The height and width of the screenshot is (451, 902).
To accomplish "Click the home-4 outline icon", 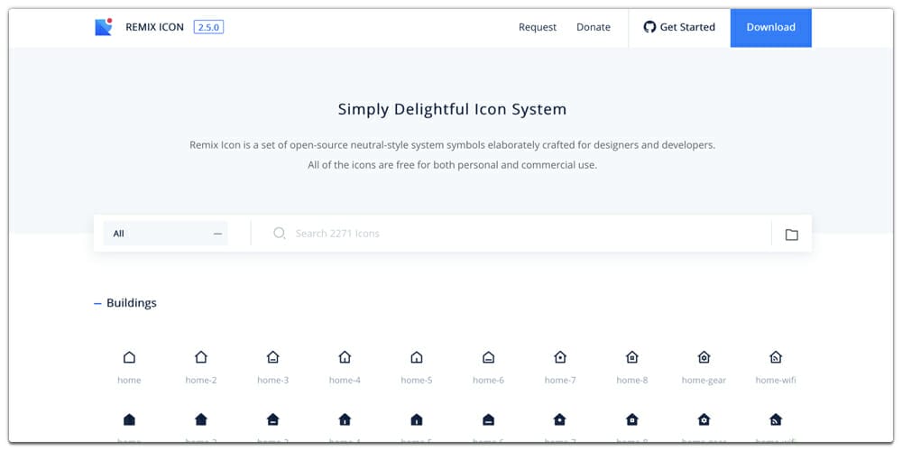I will (345, 358).
